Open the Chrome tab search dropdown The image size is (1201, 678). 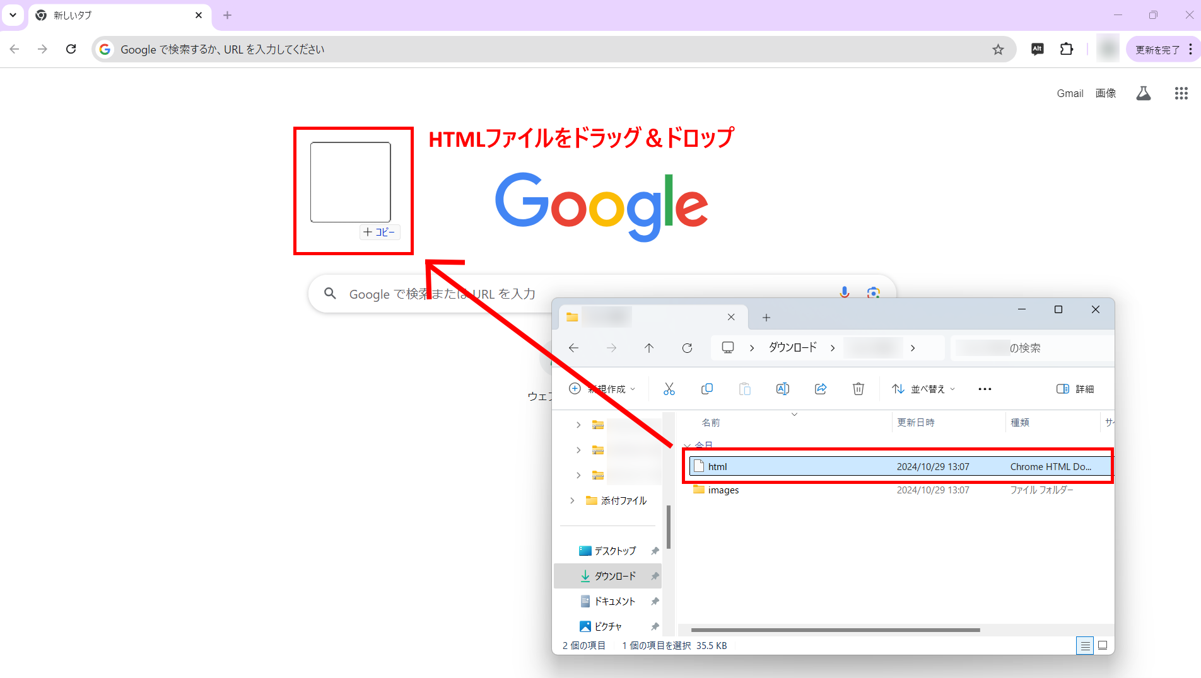(13, 14)
